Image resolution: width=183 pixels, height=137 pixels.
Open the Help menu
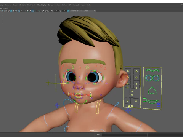point(89,5)
